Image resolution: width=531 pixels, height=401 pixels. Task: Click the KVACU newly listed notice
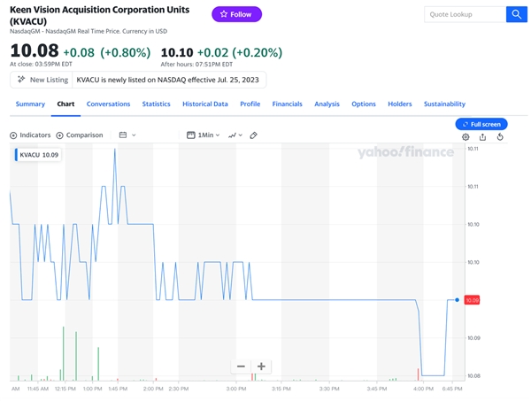pyautogui.click(x=167, y=80)
